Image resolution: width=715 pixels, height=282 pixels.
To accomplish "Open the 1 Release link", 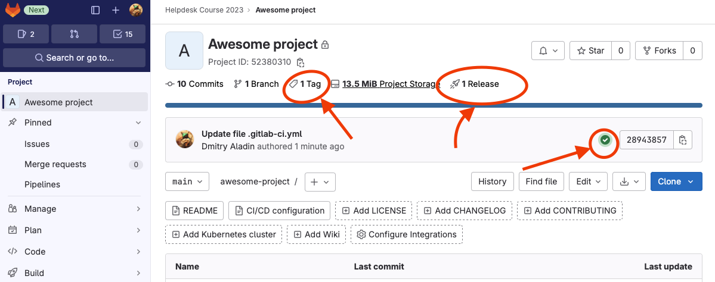I will 475,84.
